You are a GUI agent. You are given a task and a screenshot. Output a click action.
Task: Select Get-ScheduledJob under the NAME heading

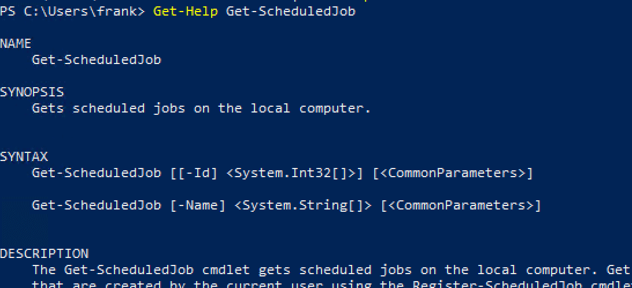pos(96,59)
